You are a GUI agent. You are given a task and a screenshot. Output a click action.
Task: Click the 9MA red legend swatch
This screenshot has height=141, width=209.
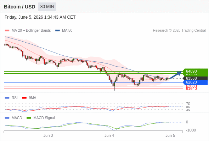24,98
